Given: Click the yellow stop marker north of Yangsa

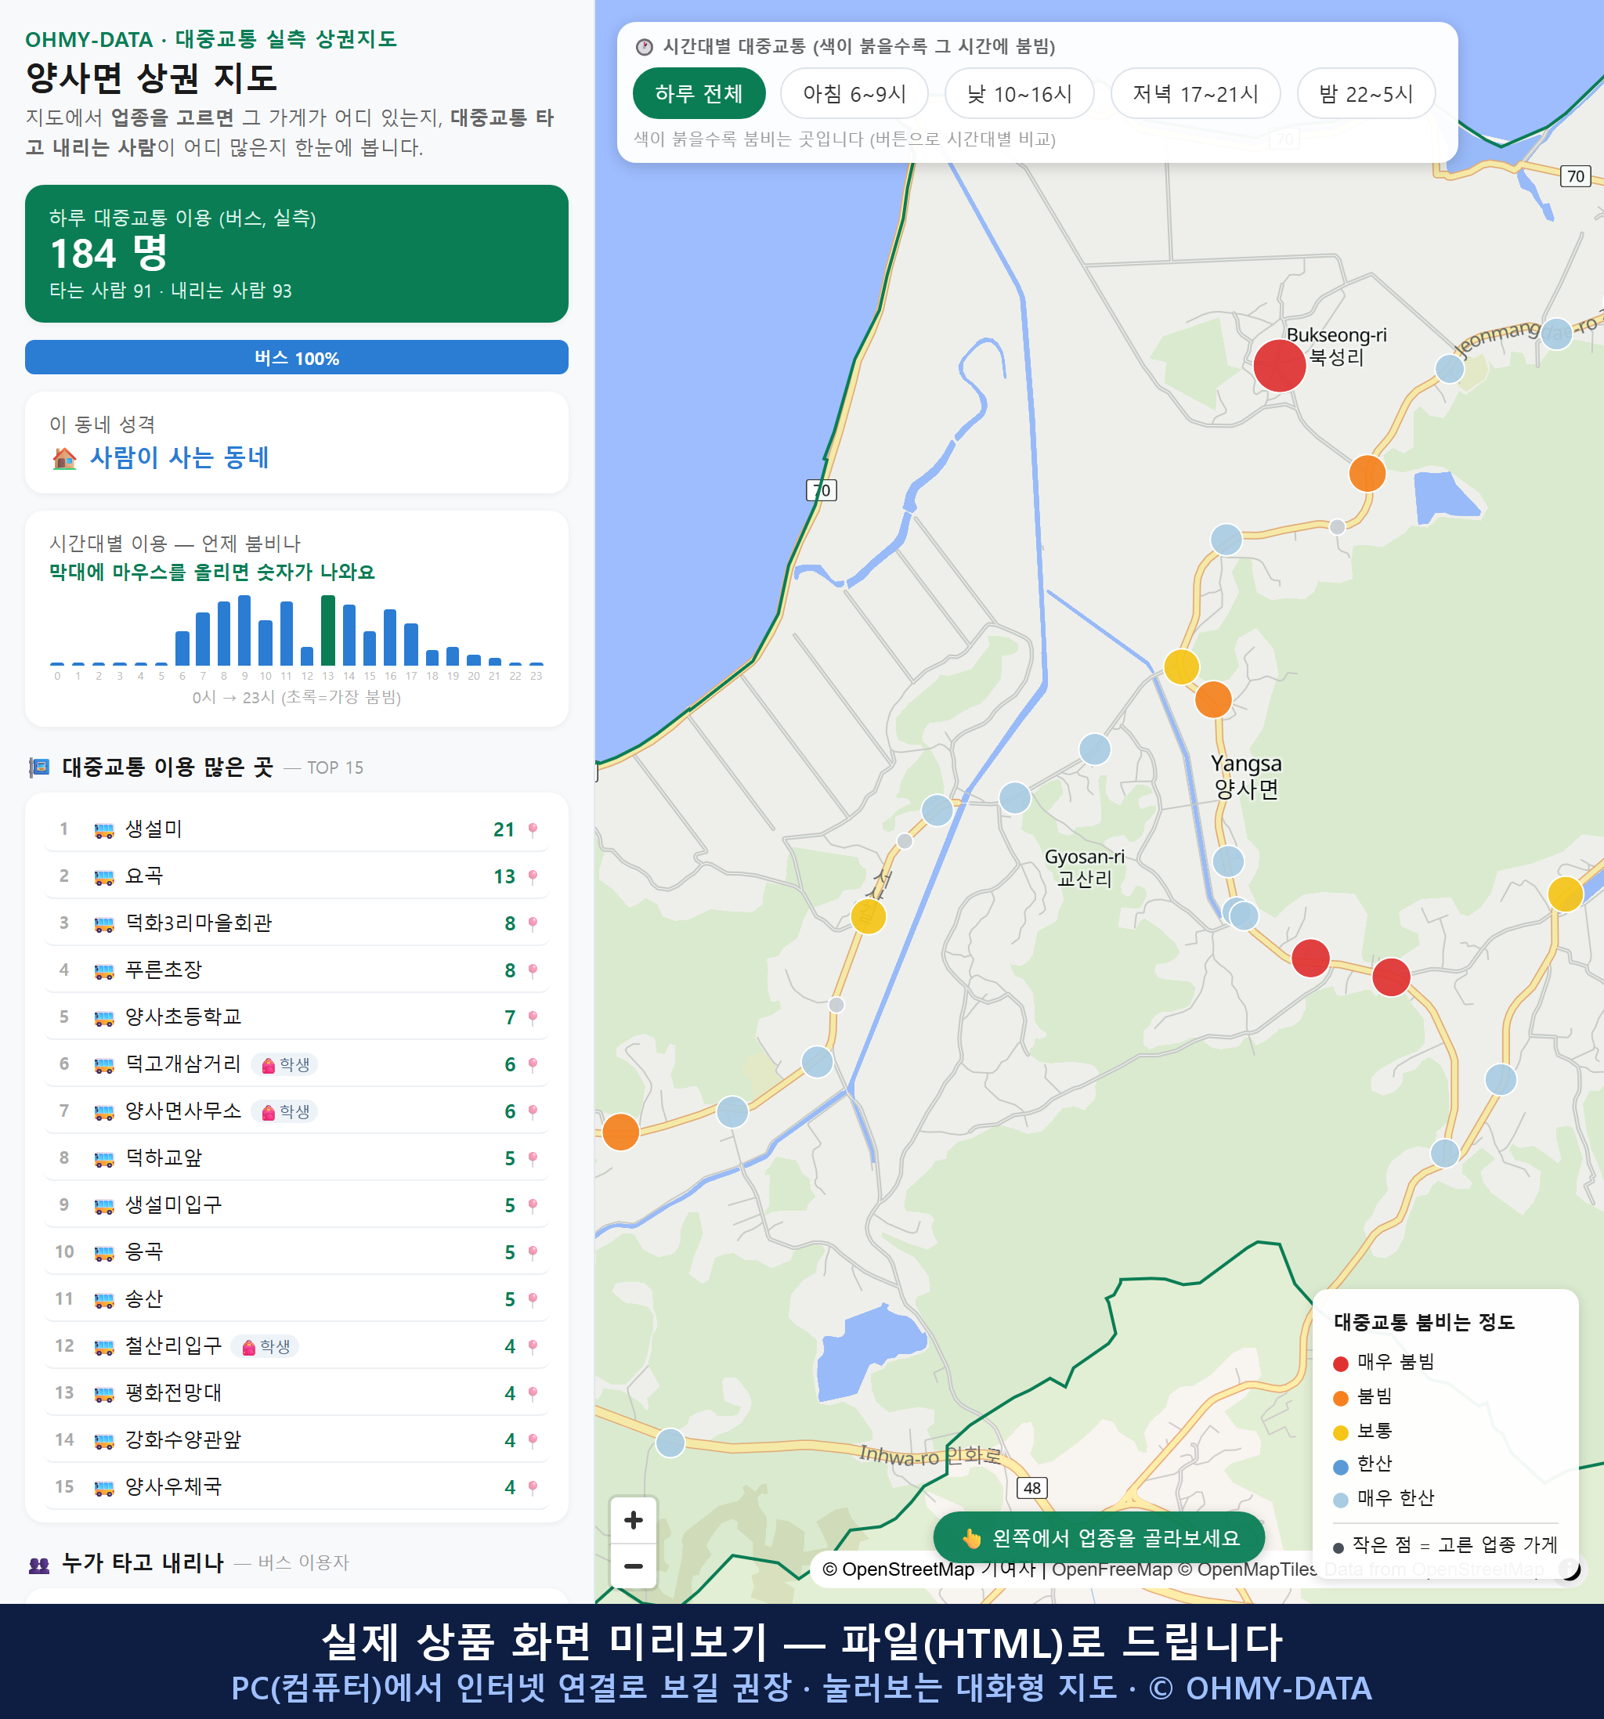Looking at the screenshot, I should 1181,666.
